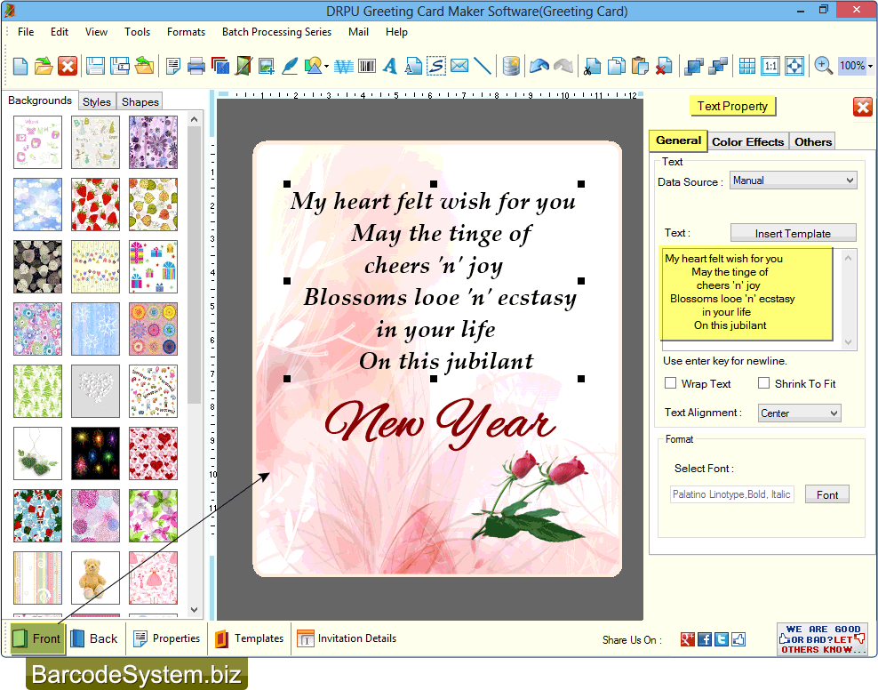The height and width of the screenshot is (690, 878).
Task: Open the File menu
Action: 26,32
